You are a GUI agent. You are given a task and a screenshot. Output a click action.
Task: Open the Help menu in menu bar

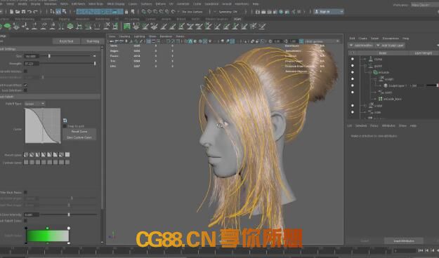256,4
